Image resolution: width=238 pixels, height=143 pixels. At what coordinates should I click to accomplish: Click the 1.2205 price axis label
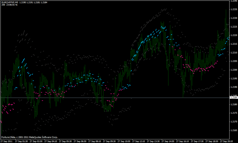[x=234, y=61]
